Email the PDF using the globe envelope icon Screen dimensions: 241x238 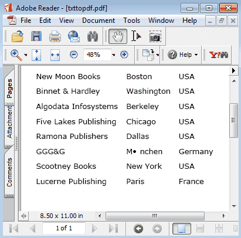click(x=74, y=36)
